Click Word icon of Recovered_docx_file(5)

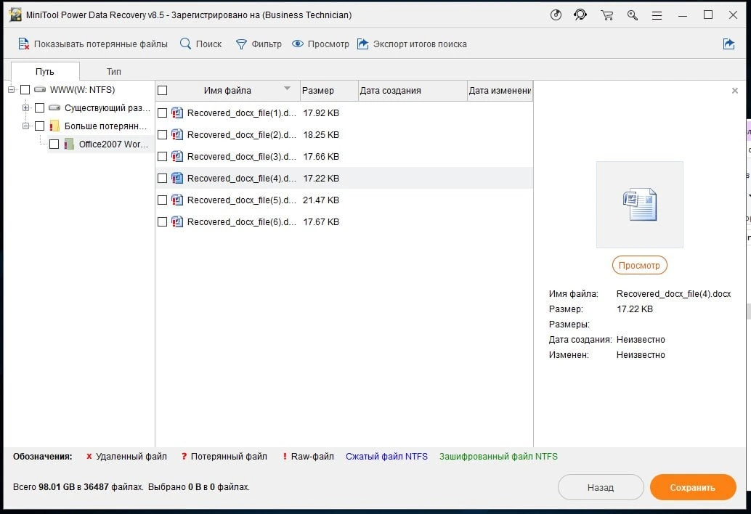pyautogui.click(x=177, y=200)
